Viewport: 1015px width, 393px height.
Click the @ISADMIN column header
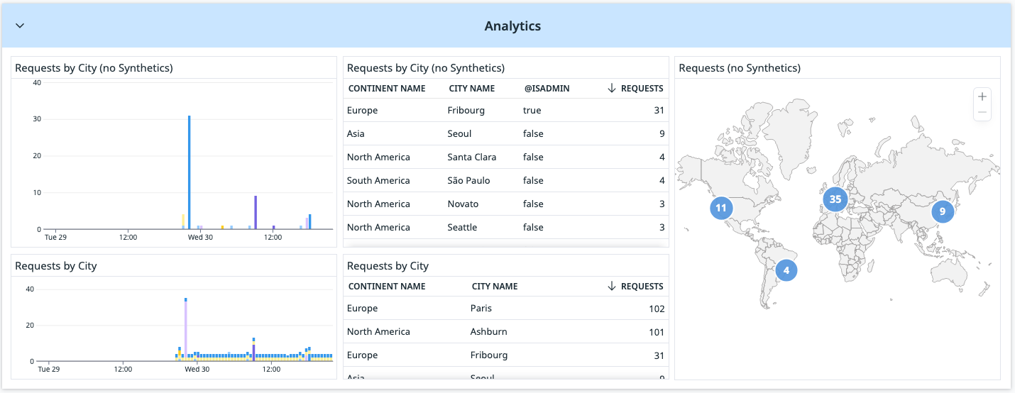coord(547,89)
